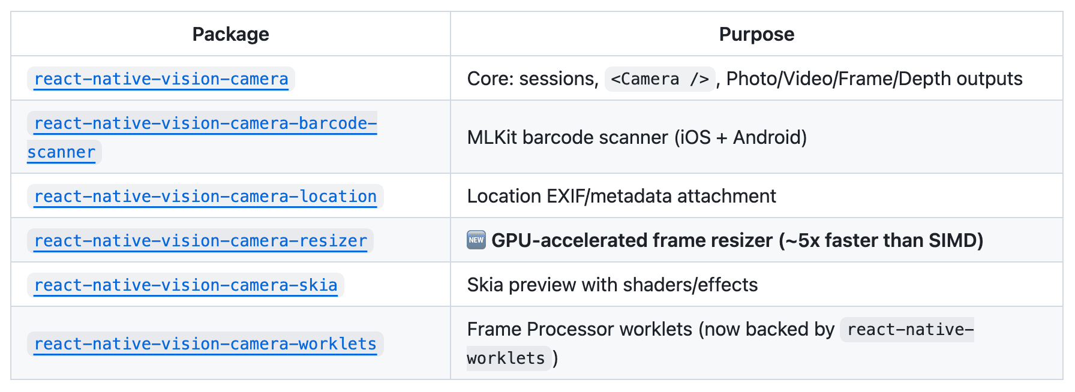Visit the react-native-vision-camera-resizer link

click(x=200, y=241)
